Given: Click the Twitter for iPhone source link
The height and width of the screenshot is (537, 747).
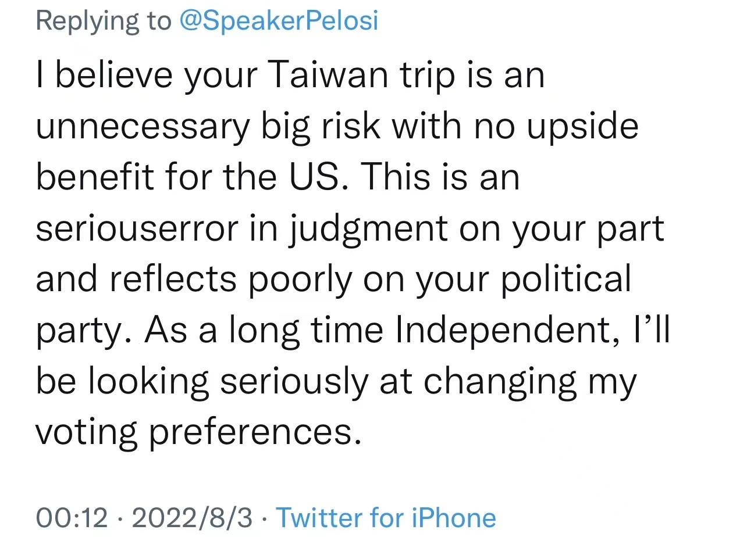Looking at the screenshot, I should pyautogui.click(x=385, y=517).
